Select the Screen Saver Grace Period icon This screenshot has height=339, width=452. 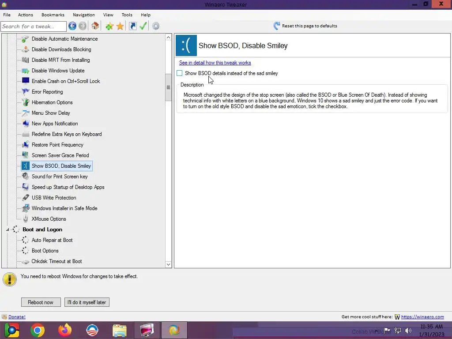[x=25, y=155]
